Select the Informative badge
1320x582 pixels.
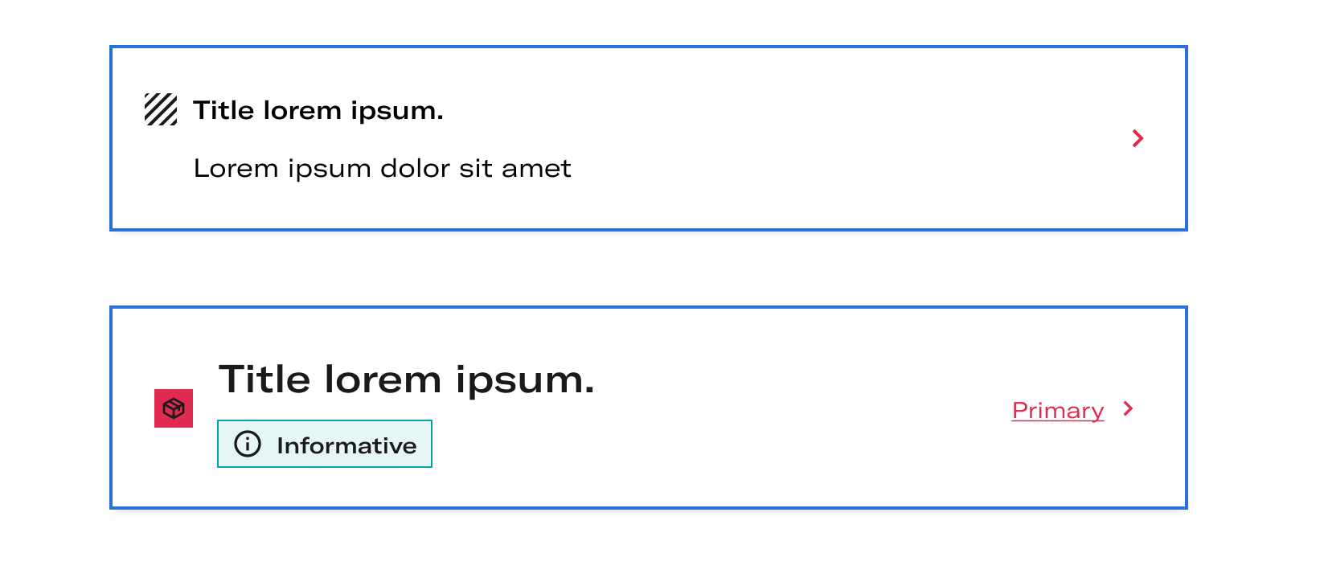point(325,444)
